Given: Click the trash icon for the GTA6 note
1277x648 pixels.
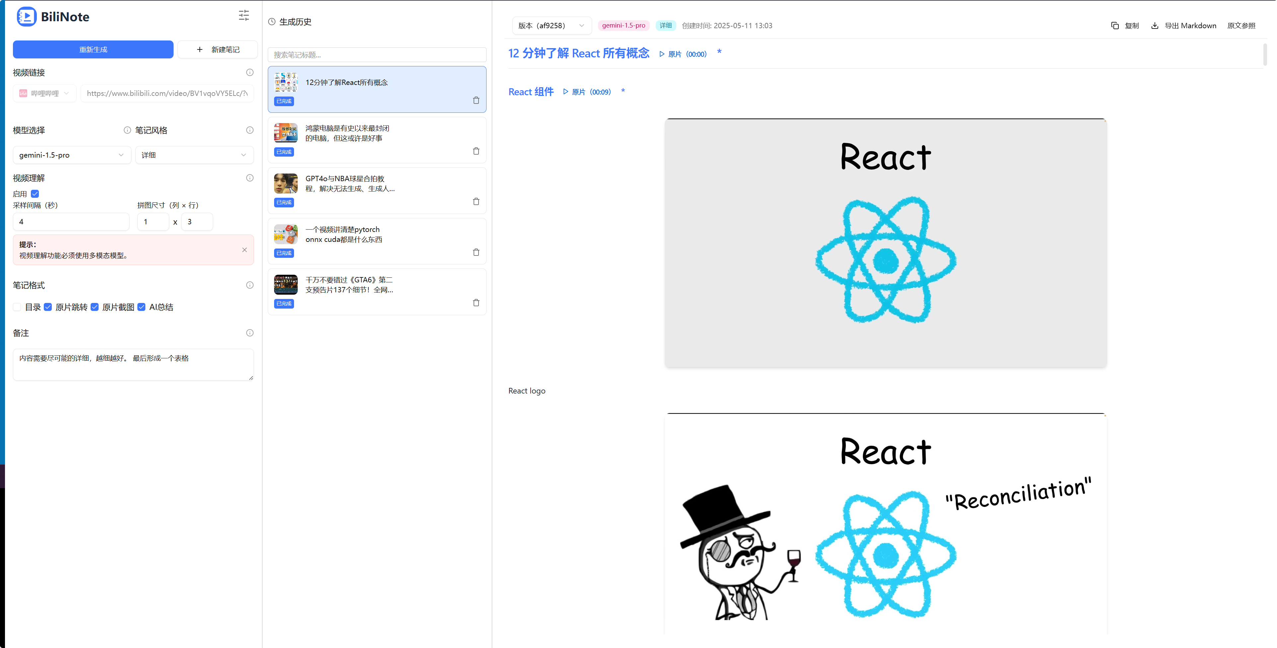Looking at the screenshot, I should (x=476, y=302).
